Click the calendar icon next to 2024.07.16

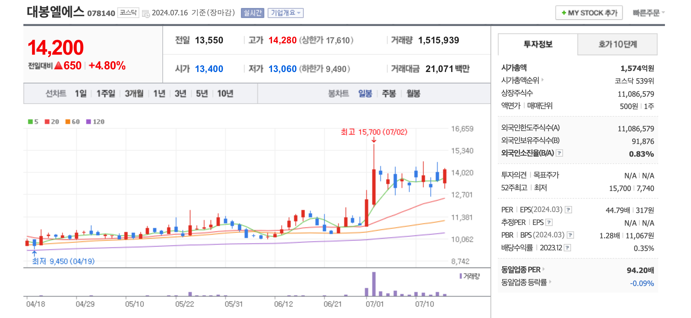point(146,14)
